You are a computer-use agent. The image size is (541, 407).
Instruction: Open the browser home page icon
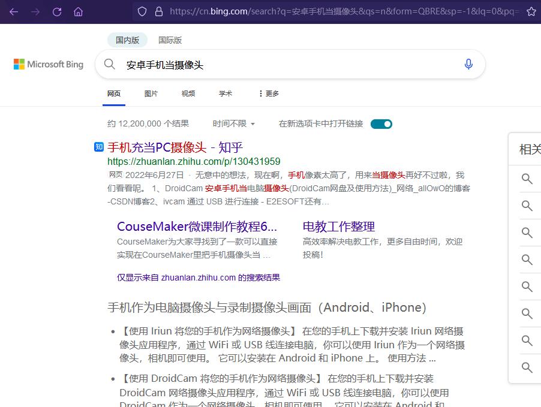(79, 12)
